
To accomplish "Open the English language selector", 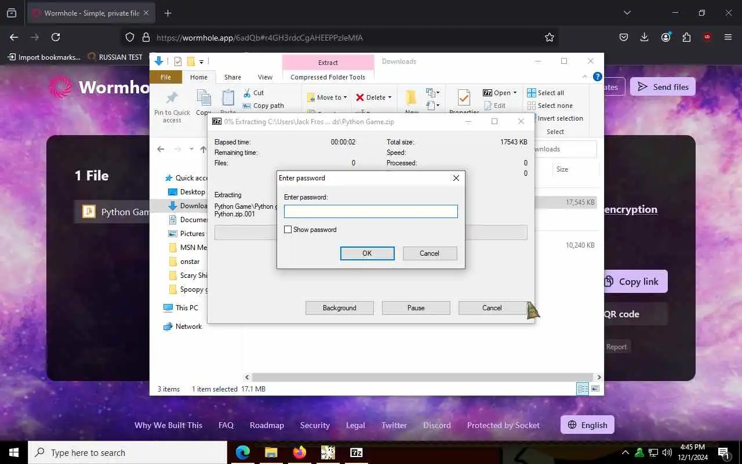I will tap(587, 425).
